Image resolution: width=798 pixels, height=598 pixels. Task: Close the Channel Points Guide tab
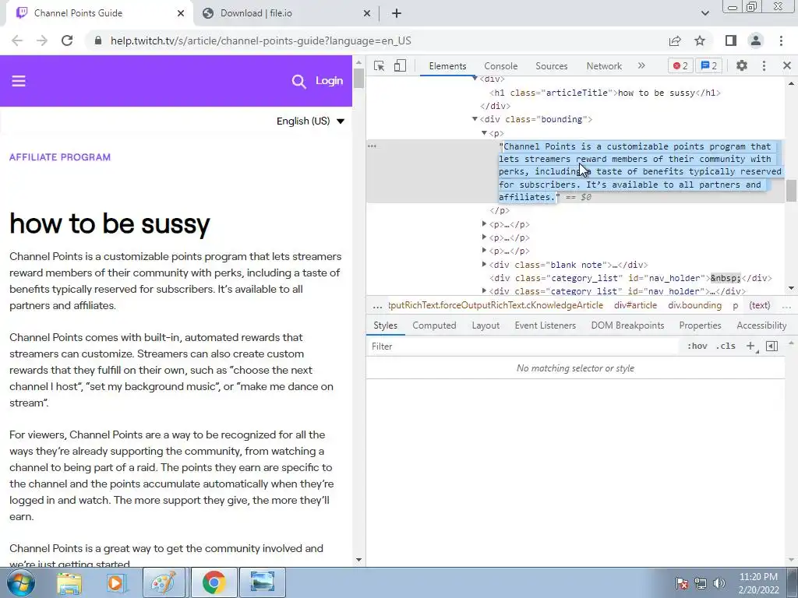[x=181, y=13]
